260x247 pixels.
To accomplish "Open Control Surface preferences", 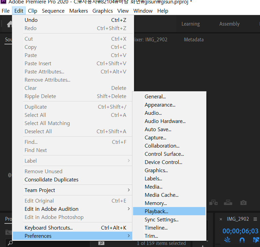I will (169, 154).
